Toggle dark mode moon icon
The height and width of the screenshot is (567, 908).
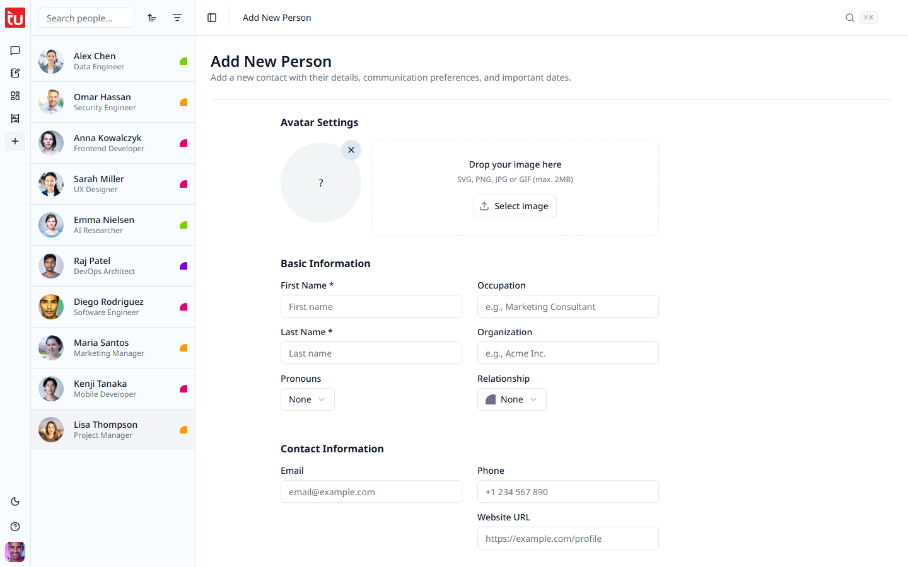click(15, 501)
